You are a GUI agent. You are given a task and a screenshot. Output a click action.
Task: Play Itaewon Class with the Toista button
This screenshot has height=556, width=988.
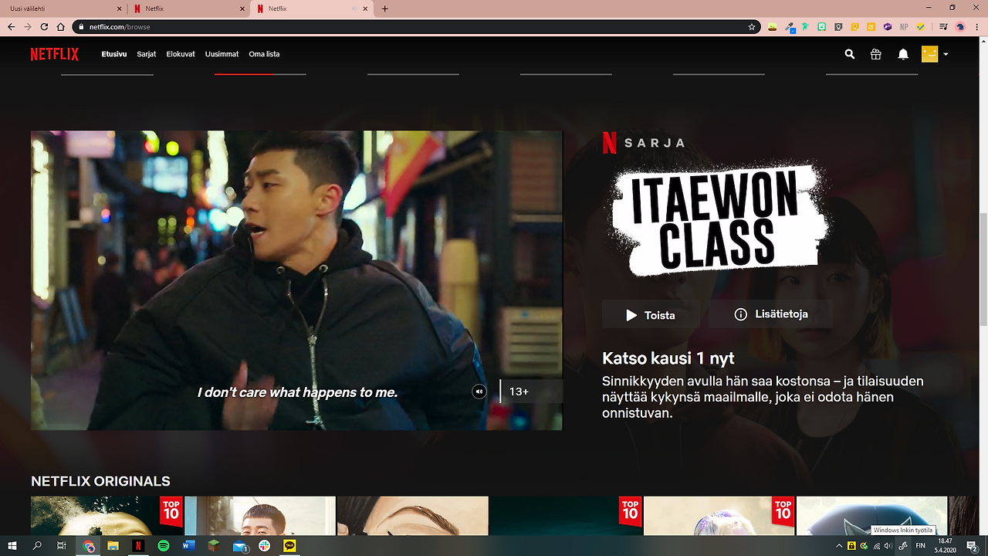(x=651, y=315)
